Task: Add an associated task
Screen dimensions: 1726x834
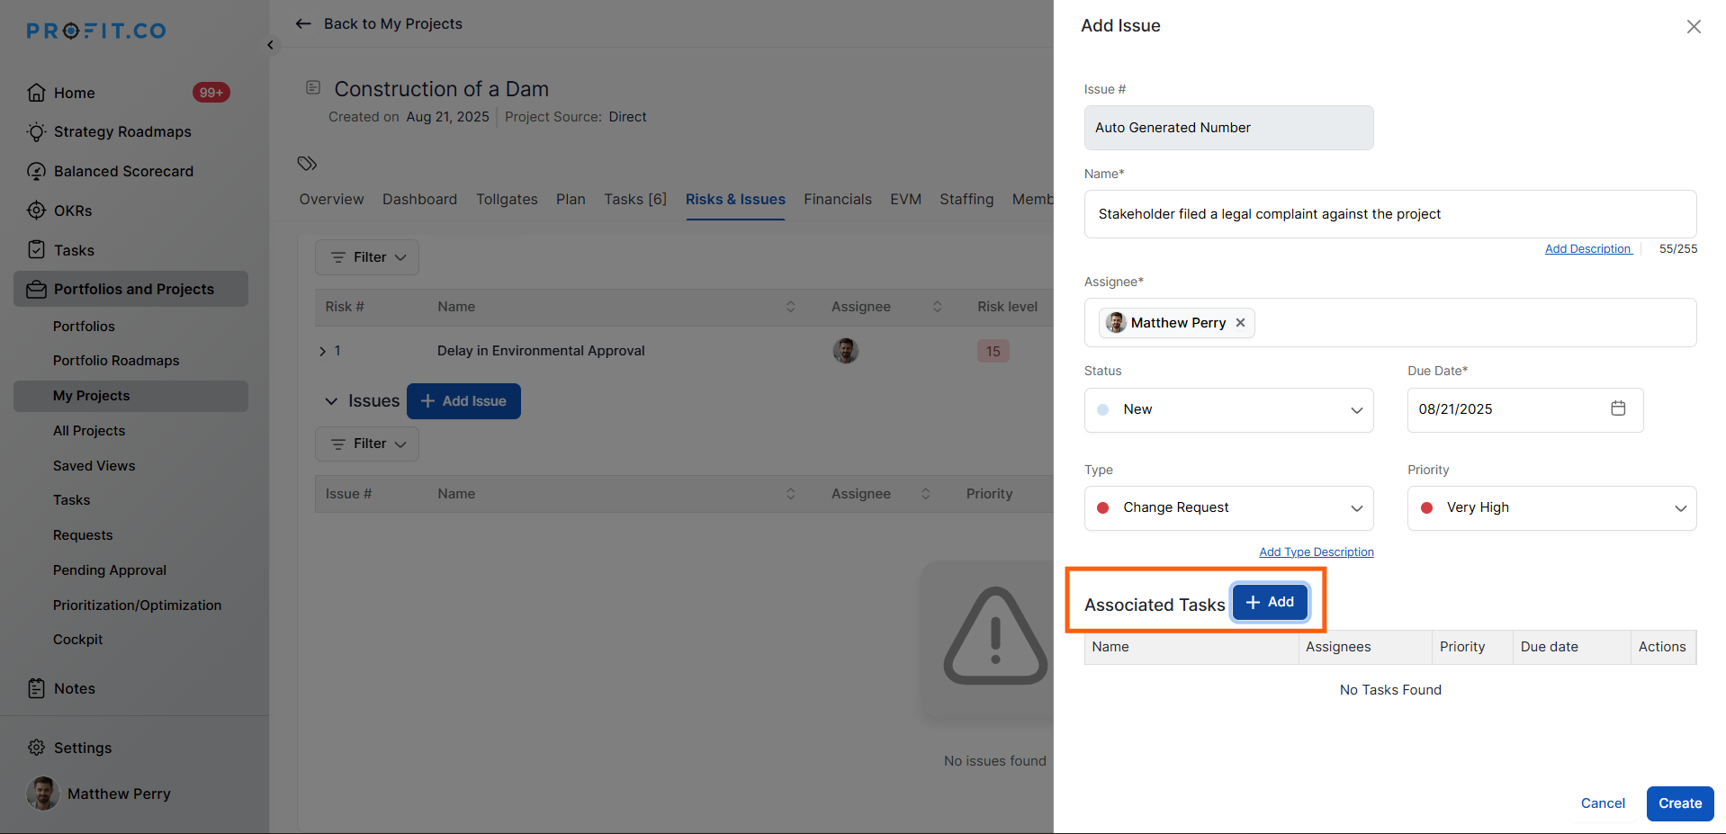Action: [1269, 602]
